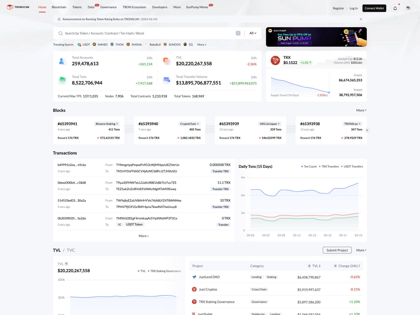The width and height of the screenshot is (420, 315).
Task: Dismiss the announcement banner
Action: pyautogui.click(x=361, y=19)
